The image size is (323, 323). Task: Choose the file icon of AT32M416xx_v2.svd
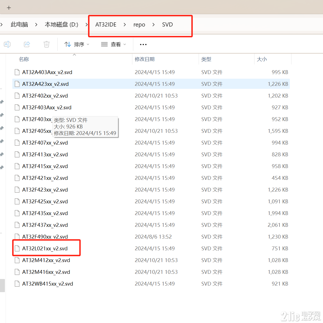point(17,272)
